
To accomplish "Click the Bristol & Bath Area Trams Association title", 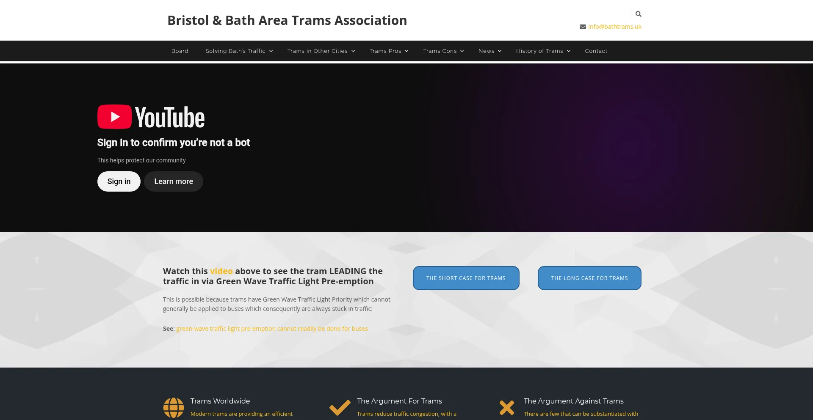I will click(x=287, y=20).
